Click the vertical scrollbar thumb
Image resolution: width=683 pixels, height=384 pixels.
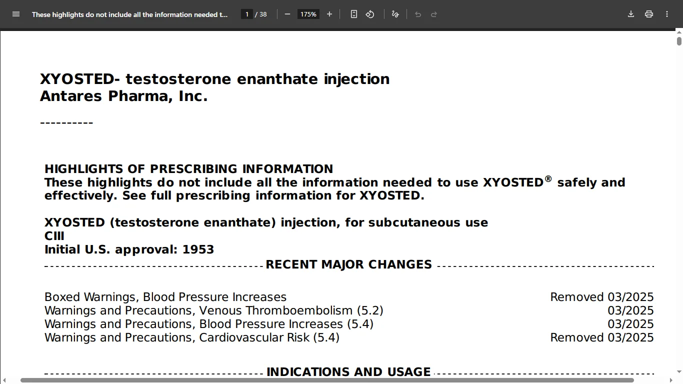(x=679, y=41)
